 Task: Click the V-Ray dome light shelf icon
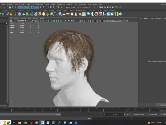[64, 14]
